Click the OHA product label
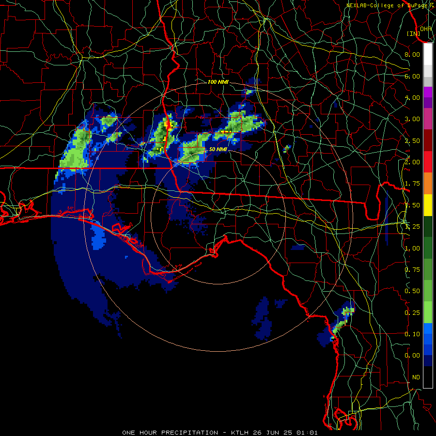 426,29
